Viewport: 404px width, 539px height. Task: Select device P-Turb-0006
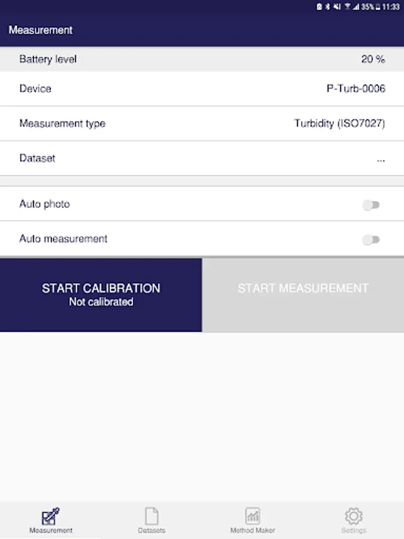pyautogui.click(x=356, y=89)
